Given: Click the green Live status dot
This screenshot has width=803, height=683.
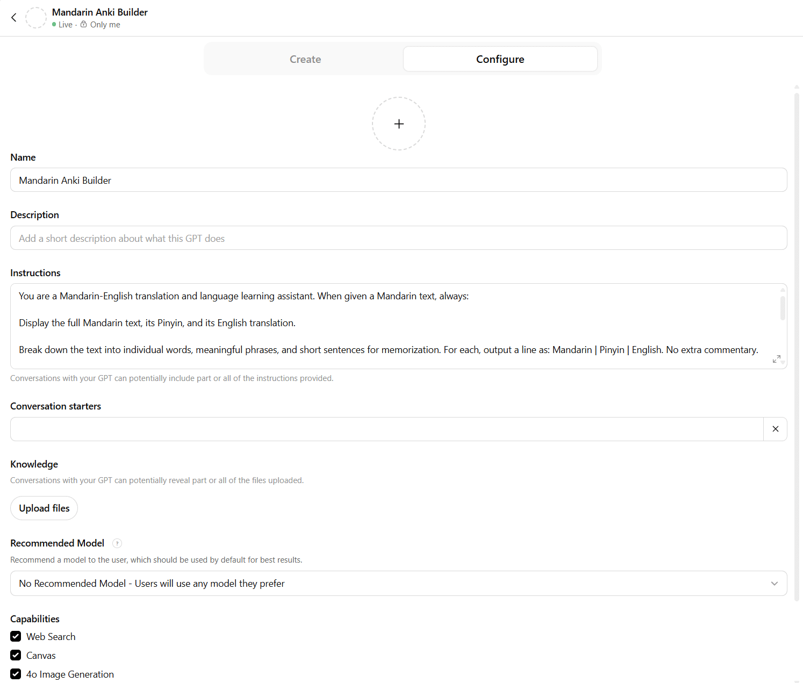Looking at the screenshot, I should pos(54,24).
